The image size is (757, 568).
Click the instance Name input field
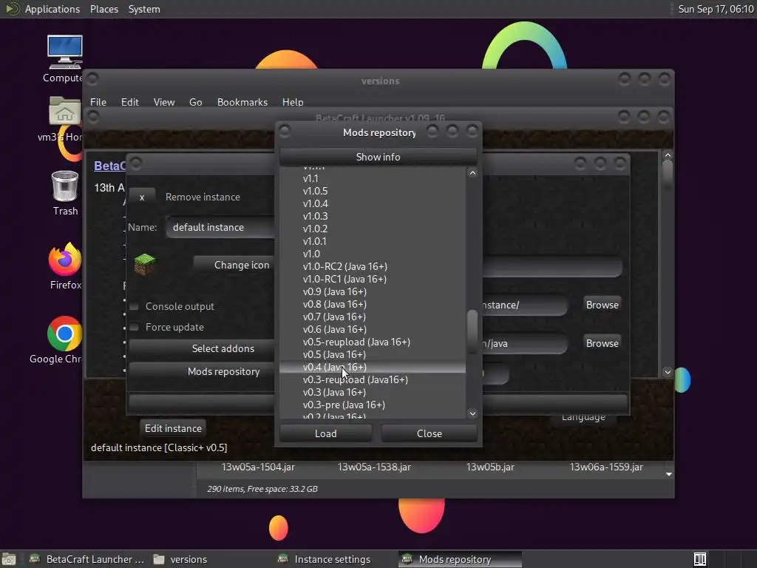click(220, 227)
